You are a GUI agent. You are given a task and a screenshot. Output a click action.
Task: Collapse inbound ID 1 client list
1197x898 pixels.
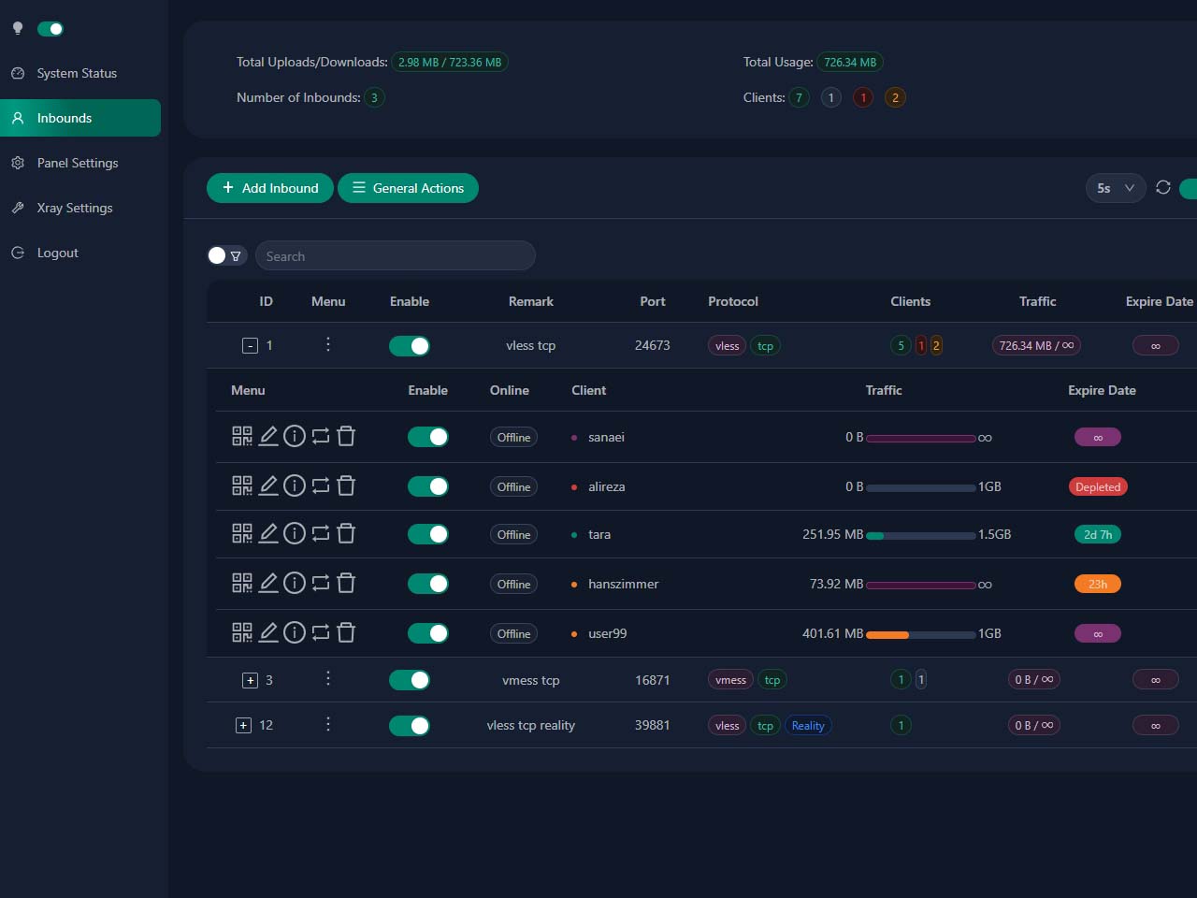250,346
